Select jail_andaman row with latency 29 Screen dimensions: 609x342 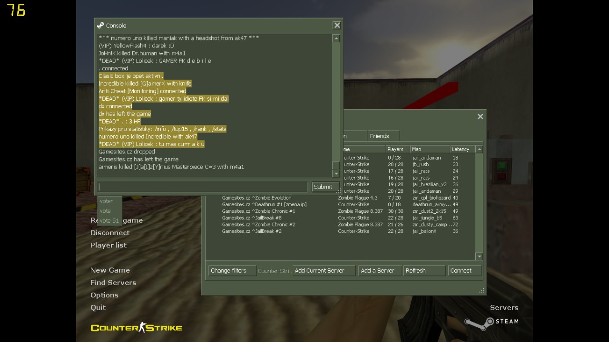tap(409, 191)
